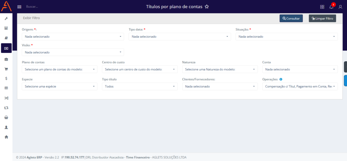Open the apps grid icon in header
Screen dimensions: 347x161
click(x=322, y=7)
